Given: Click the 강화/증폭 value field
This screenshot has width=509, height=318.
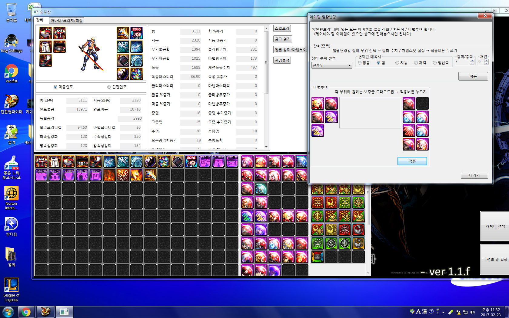Looking at the screenshot, I should [x=462, y=61].
